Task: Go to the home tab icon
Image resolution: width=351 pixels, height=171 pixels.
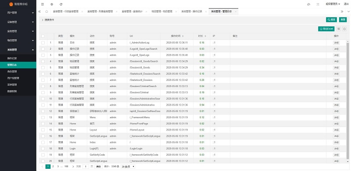Action: tap(47, 11)
